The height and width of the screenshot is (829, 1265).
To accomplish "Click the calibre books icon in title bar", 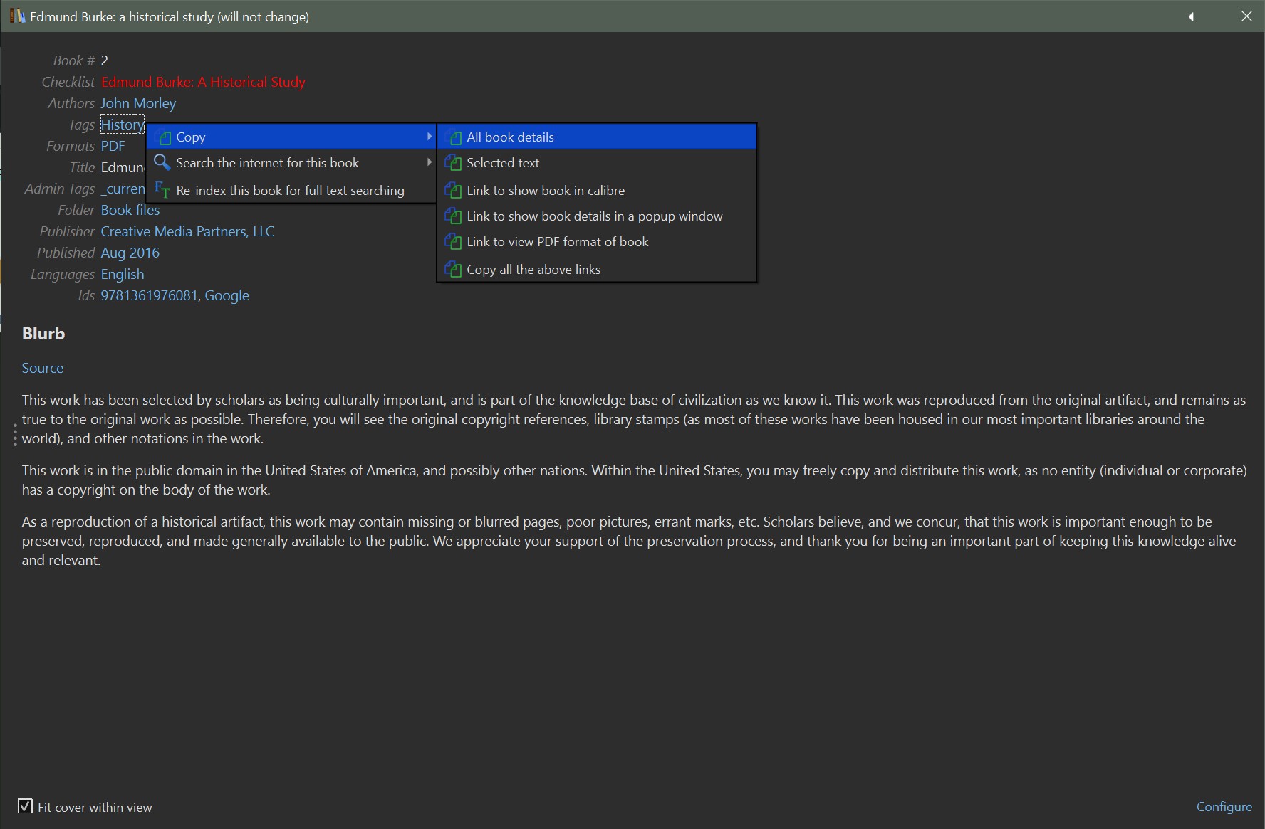I will point(17,16).
